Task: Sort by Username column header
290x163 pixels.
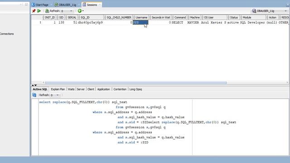Action: (x=140, y=17)
